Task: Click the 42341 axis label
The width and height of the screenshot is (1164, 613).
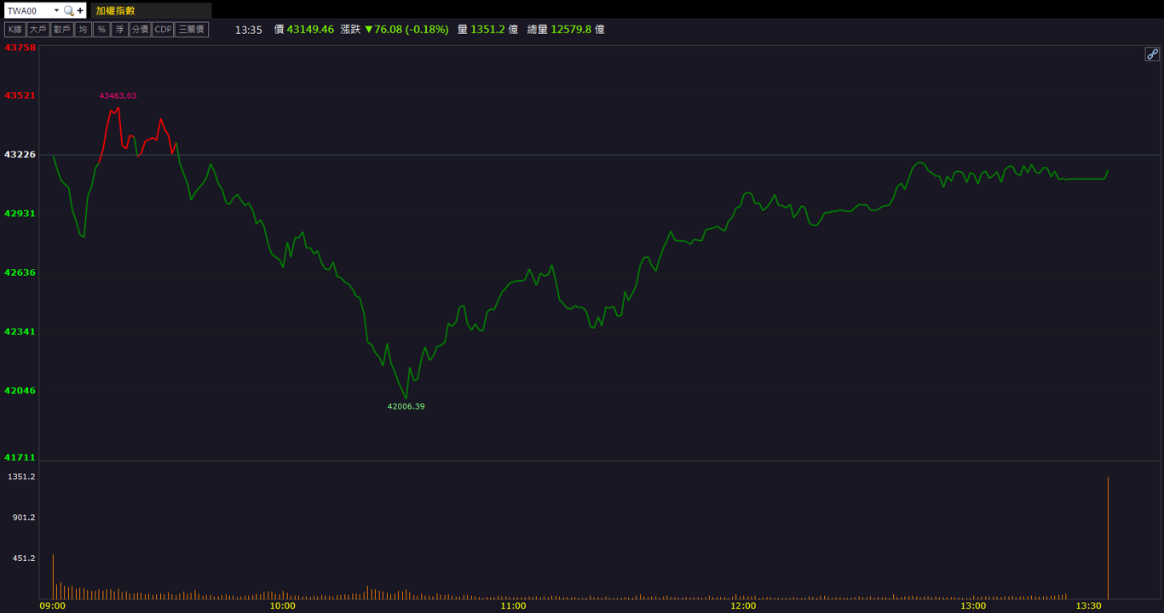Action: pos(20,331)
